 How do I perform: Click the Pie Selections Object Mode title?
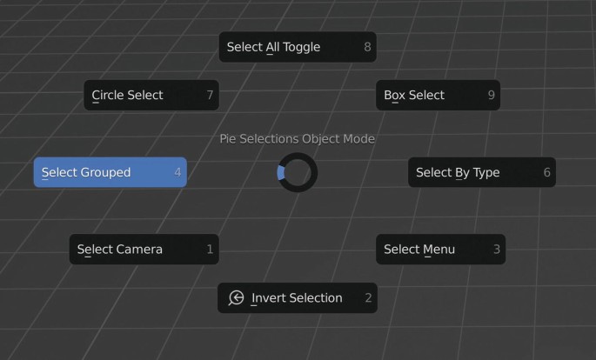(x=297, y=138)
